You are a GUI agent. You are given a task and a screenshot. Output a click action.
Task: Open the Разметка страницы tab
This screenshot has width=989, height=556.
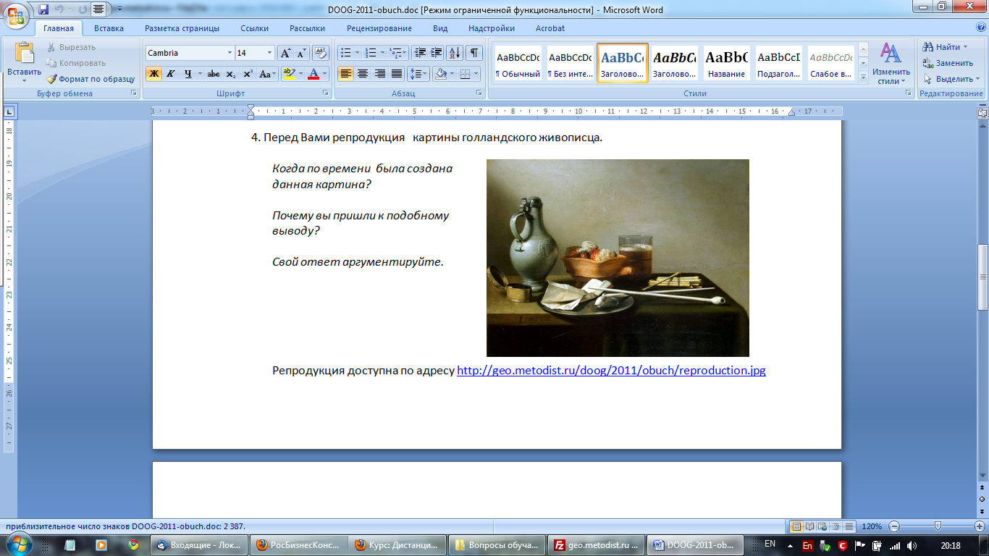point(182,28)
